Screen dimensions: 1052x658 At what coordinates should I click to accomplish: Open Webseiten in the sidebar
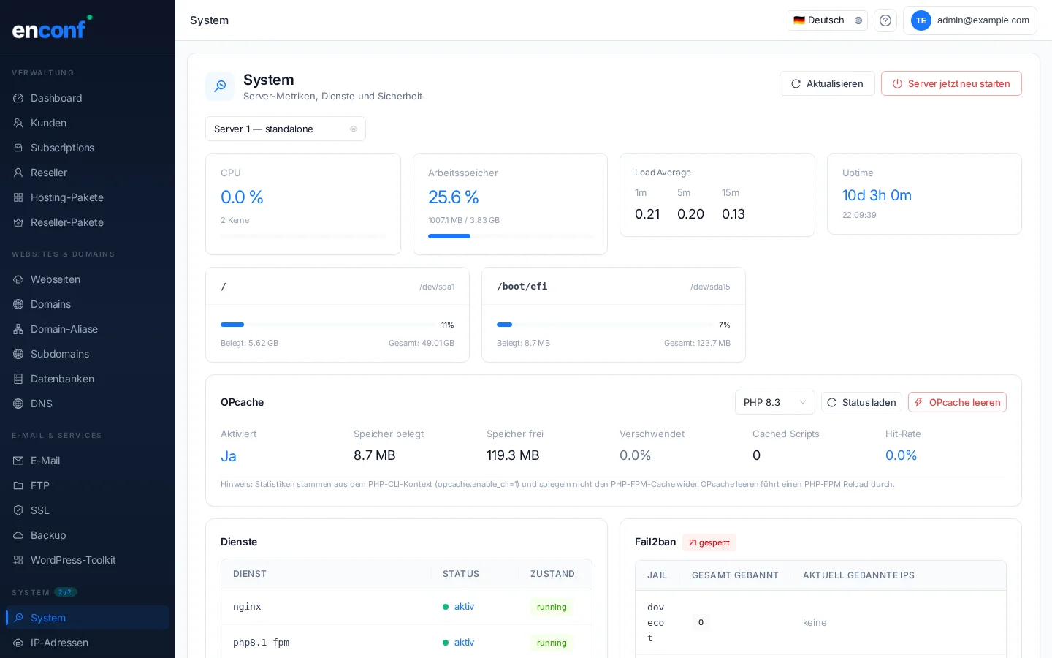click(56, 279)
